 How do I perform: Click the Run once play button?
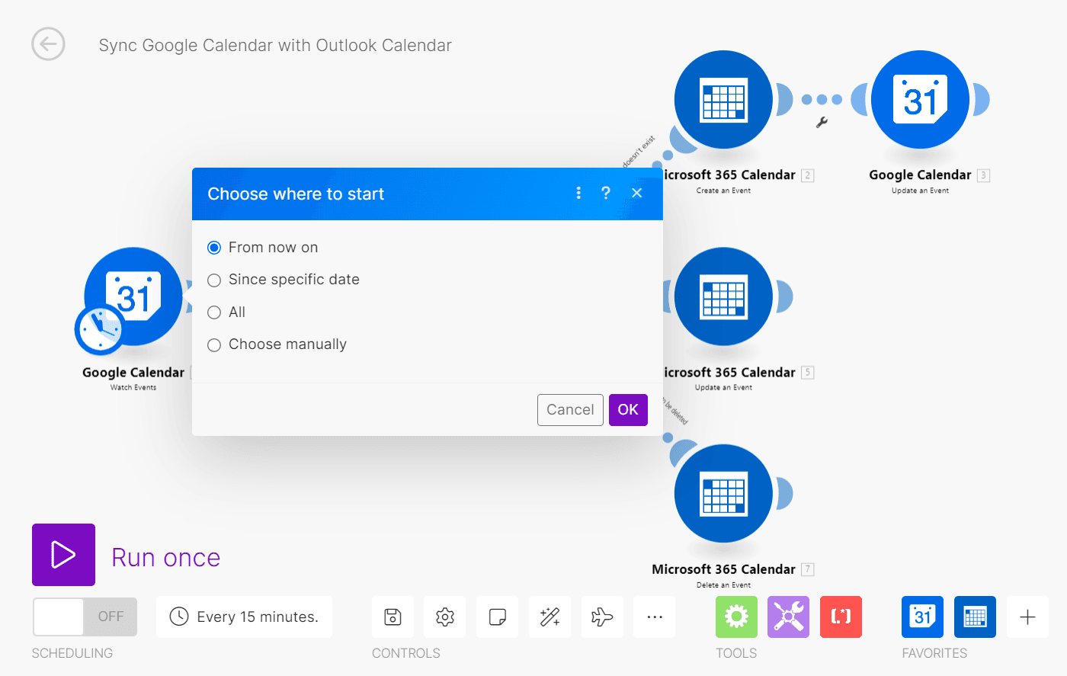(63, 555)
